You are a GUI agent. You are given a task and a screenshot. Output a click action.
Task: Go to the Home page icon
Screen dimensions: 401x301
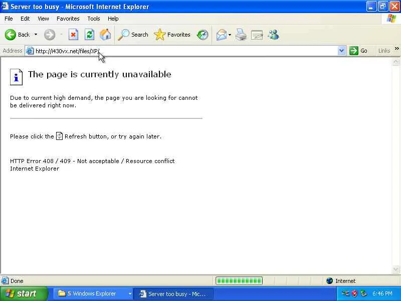pos(105,35)
